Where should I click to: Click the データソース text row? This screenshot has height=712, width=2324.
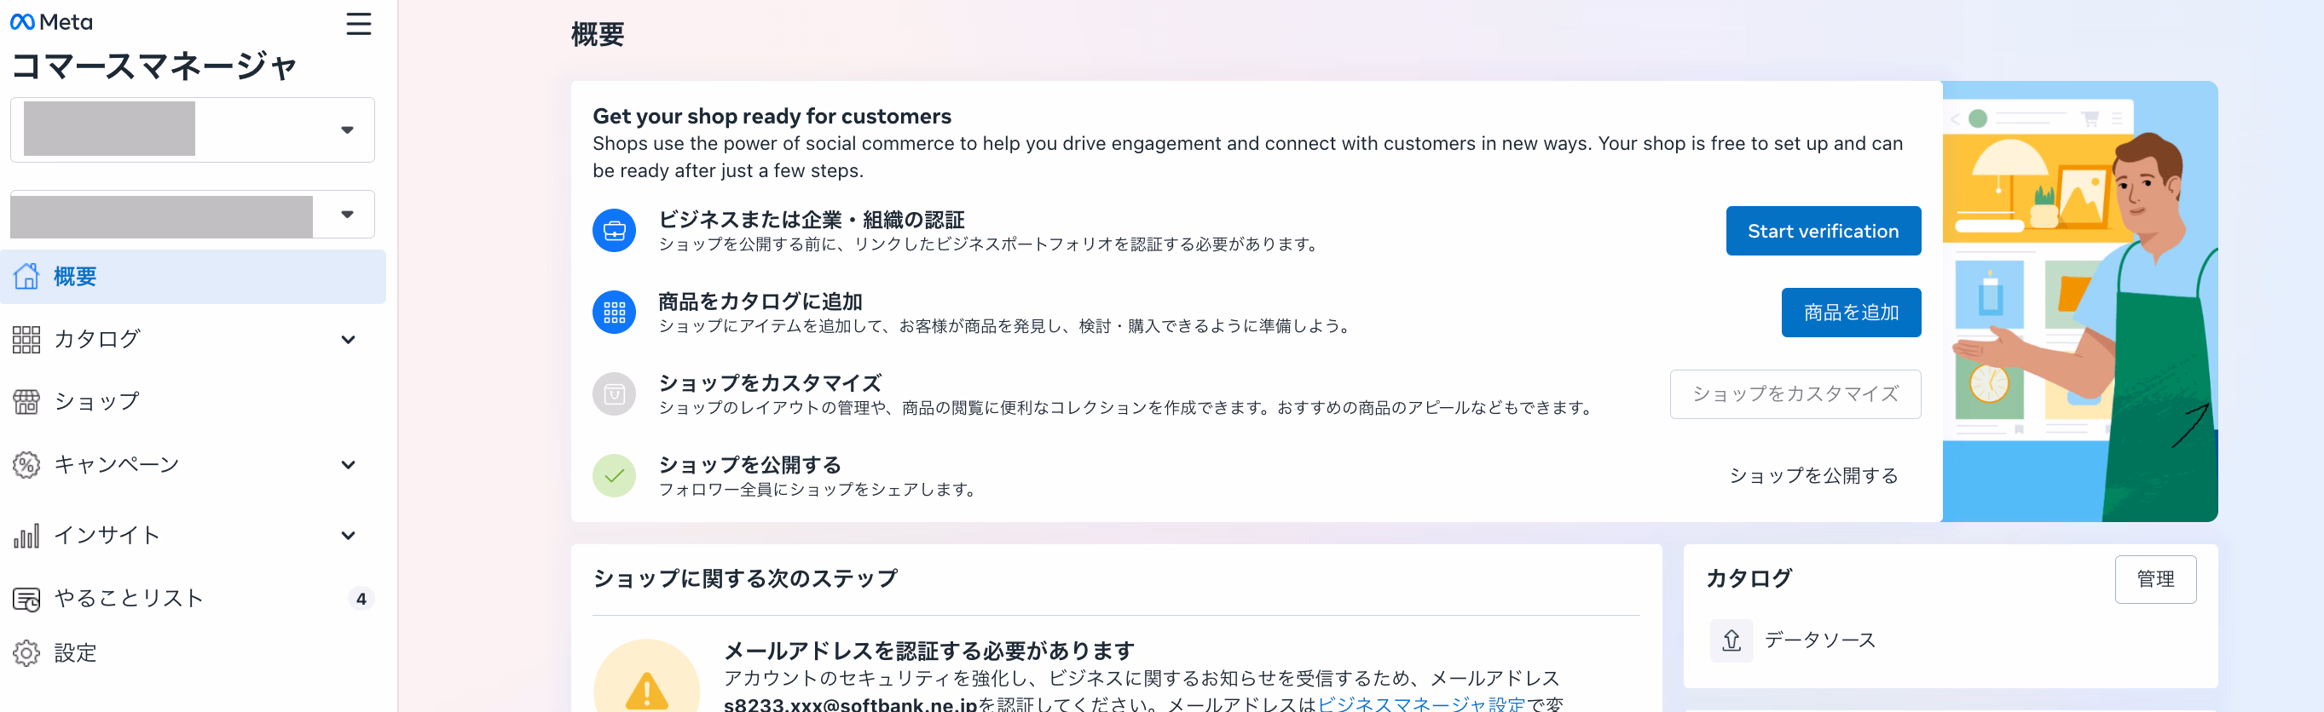(x=1819, y=640)
